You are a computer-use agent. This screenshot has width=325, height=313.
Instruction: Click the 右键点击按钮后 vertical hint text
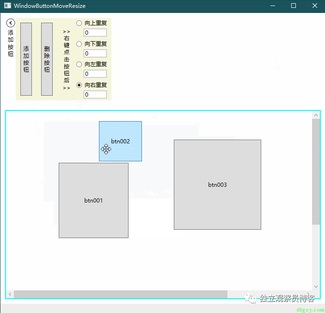(67, 60)
